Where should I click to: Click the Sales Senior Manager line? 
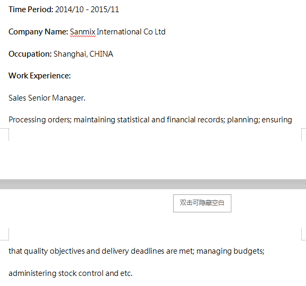point(47,98)
